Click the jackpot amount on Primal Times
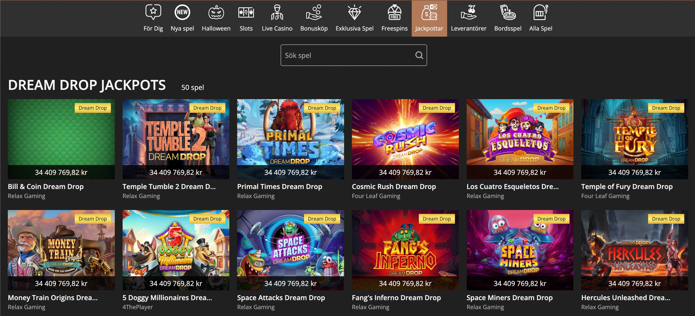The height and width of the screenshot is (316, 695). pyautogui.click(x=290, y=172)
